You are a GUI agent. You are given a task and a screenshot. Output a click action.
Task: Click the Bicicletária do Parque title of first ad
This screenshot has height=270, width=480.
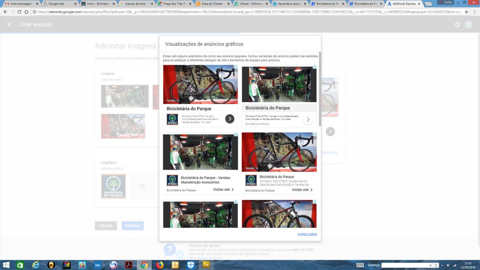click(x=189, y=109)
